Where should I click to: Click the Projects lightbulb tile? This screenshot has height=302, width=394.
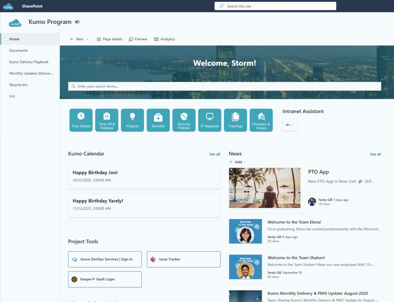point(132,120)
